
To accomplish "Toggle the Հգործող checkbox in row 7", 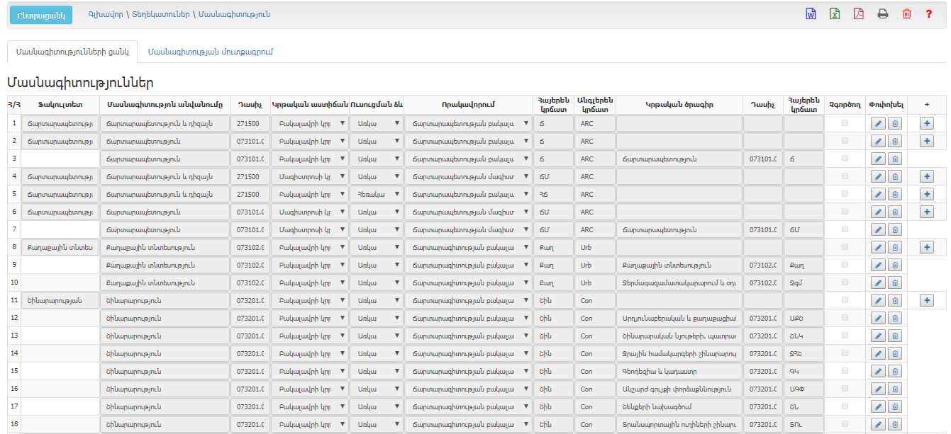I will click(845, 229).
